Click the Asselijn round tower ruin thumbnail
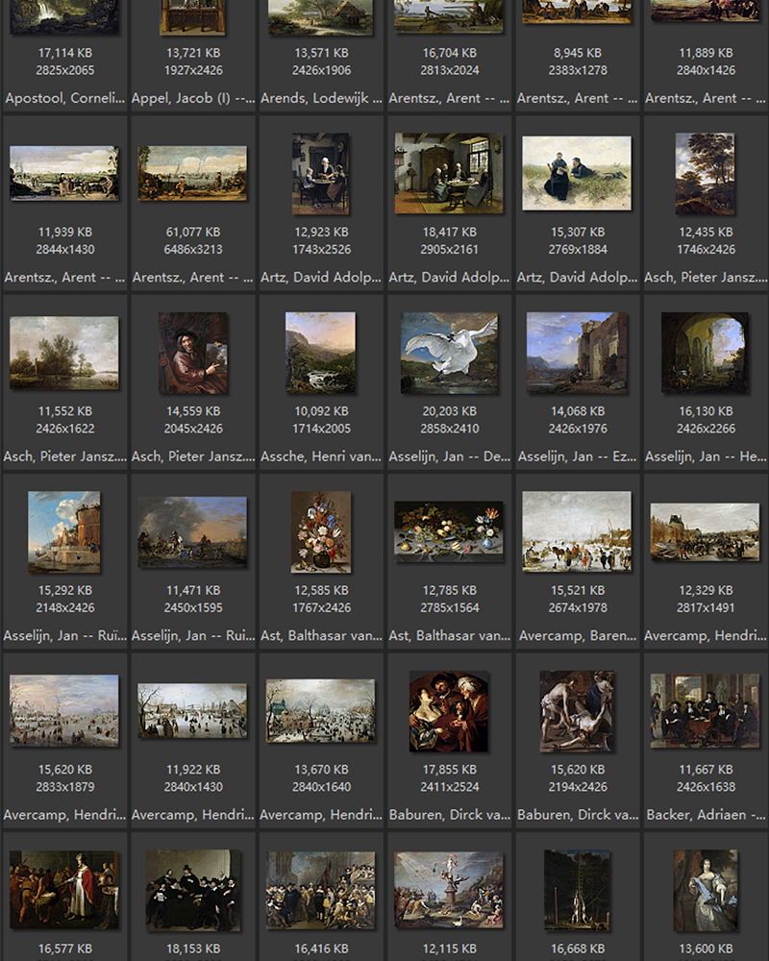The image size is (769, 961). (64, 531)
